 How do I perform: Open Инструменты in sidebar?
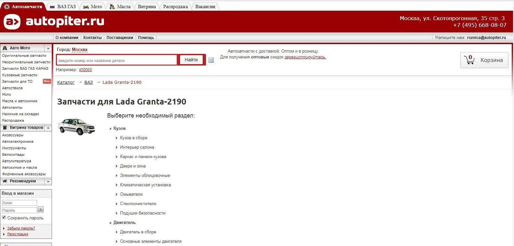coord(14,148)
